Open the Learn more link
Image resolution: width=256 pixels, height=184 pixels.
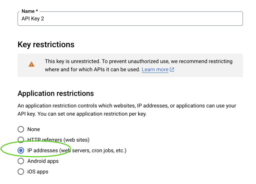click(155, 70)
